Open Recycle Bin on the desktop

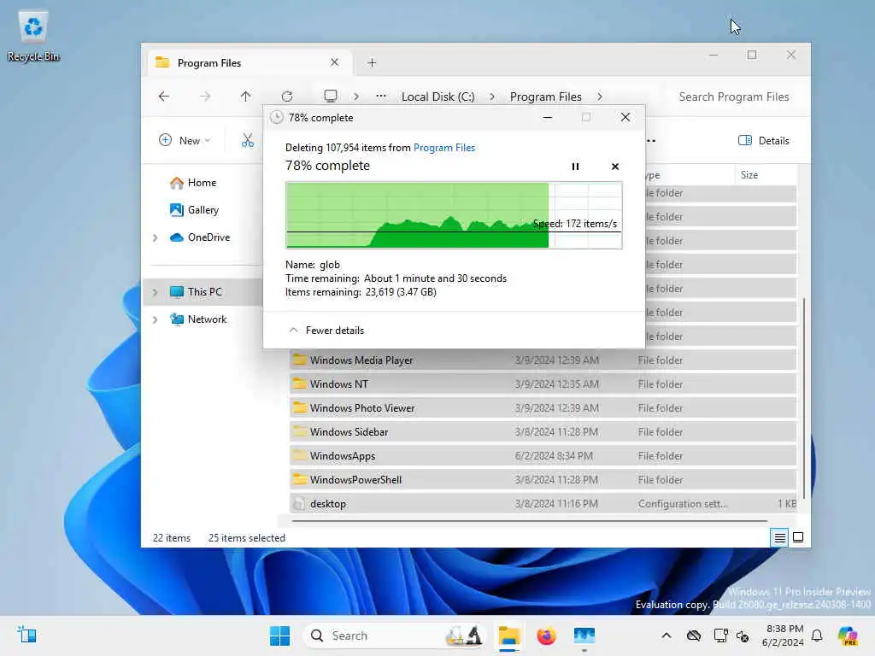(33, 35)
